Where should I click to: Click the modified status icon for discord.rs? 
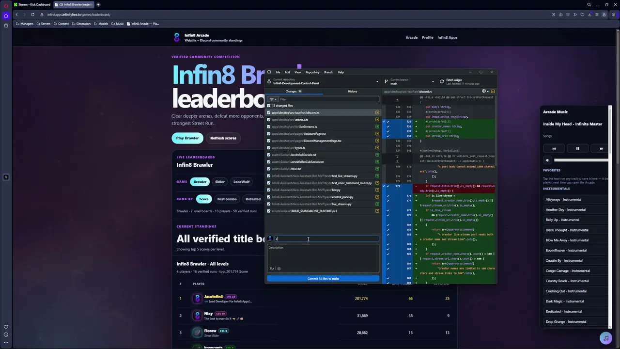[377, 112]
